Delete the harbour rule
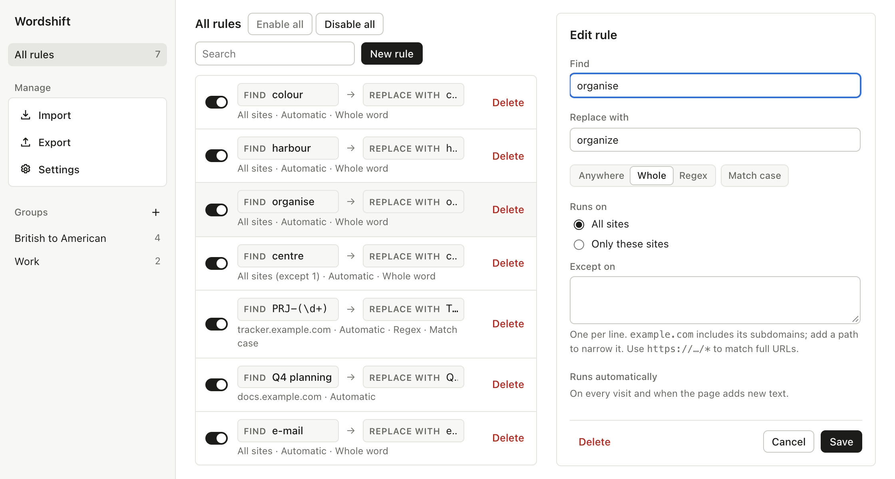The width and height of the screenshot is (895, 479). pyautogui.click(x=508, y=156)
